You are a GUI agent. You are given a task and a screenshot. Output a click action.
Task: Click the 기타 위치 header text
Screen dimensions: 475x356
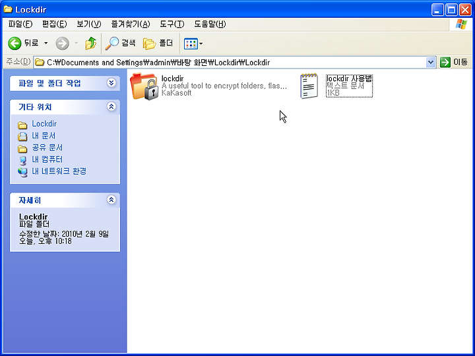(x=35, y=107)
